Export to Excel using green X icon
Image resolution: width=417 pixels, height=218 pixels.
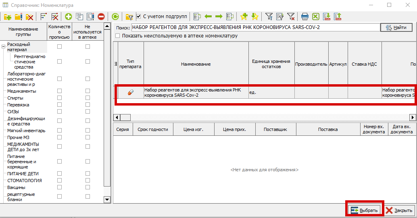point(316,17)
